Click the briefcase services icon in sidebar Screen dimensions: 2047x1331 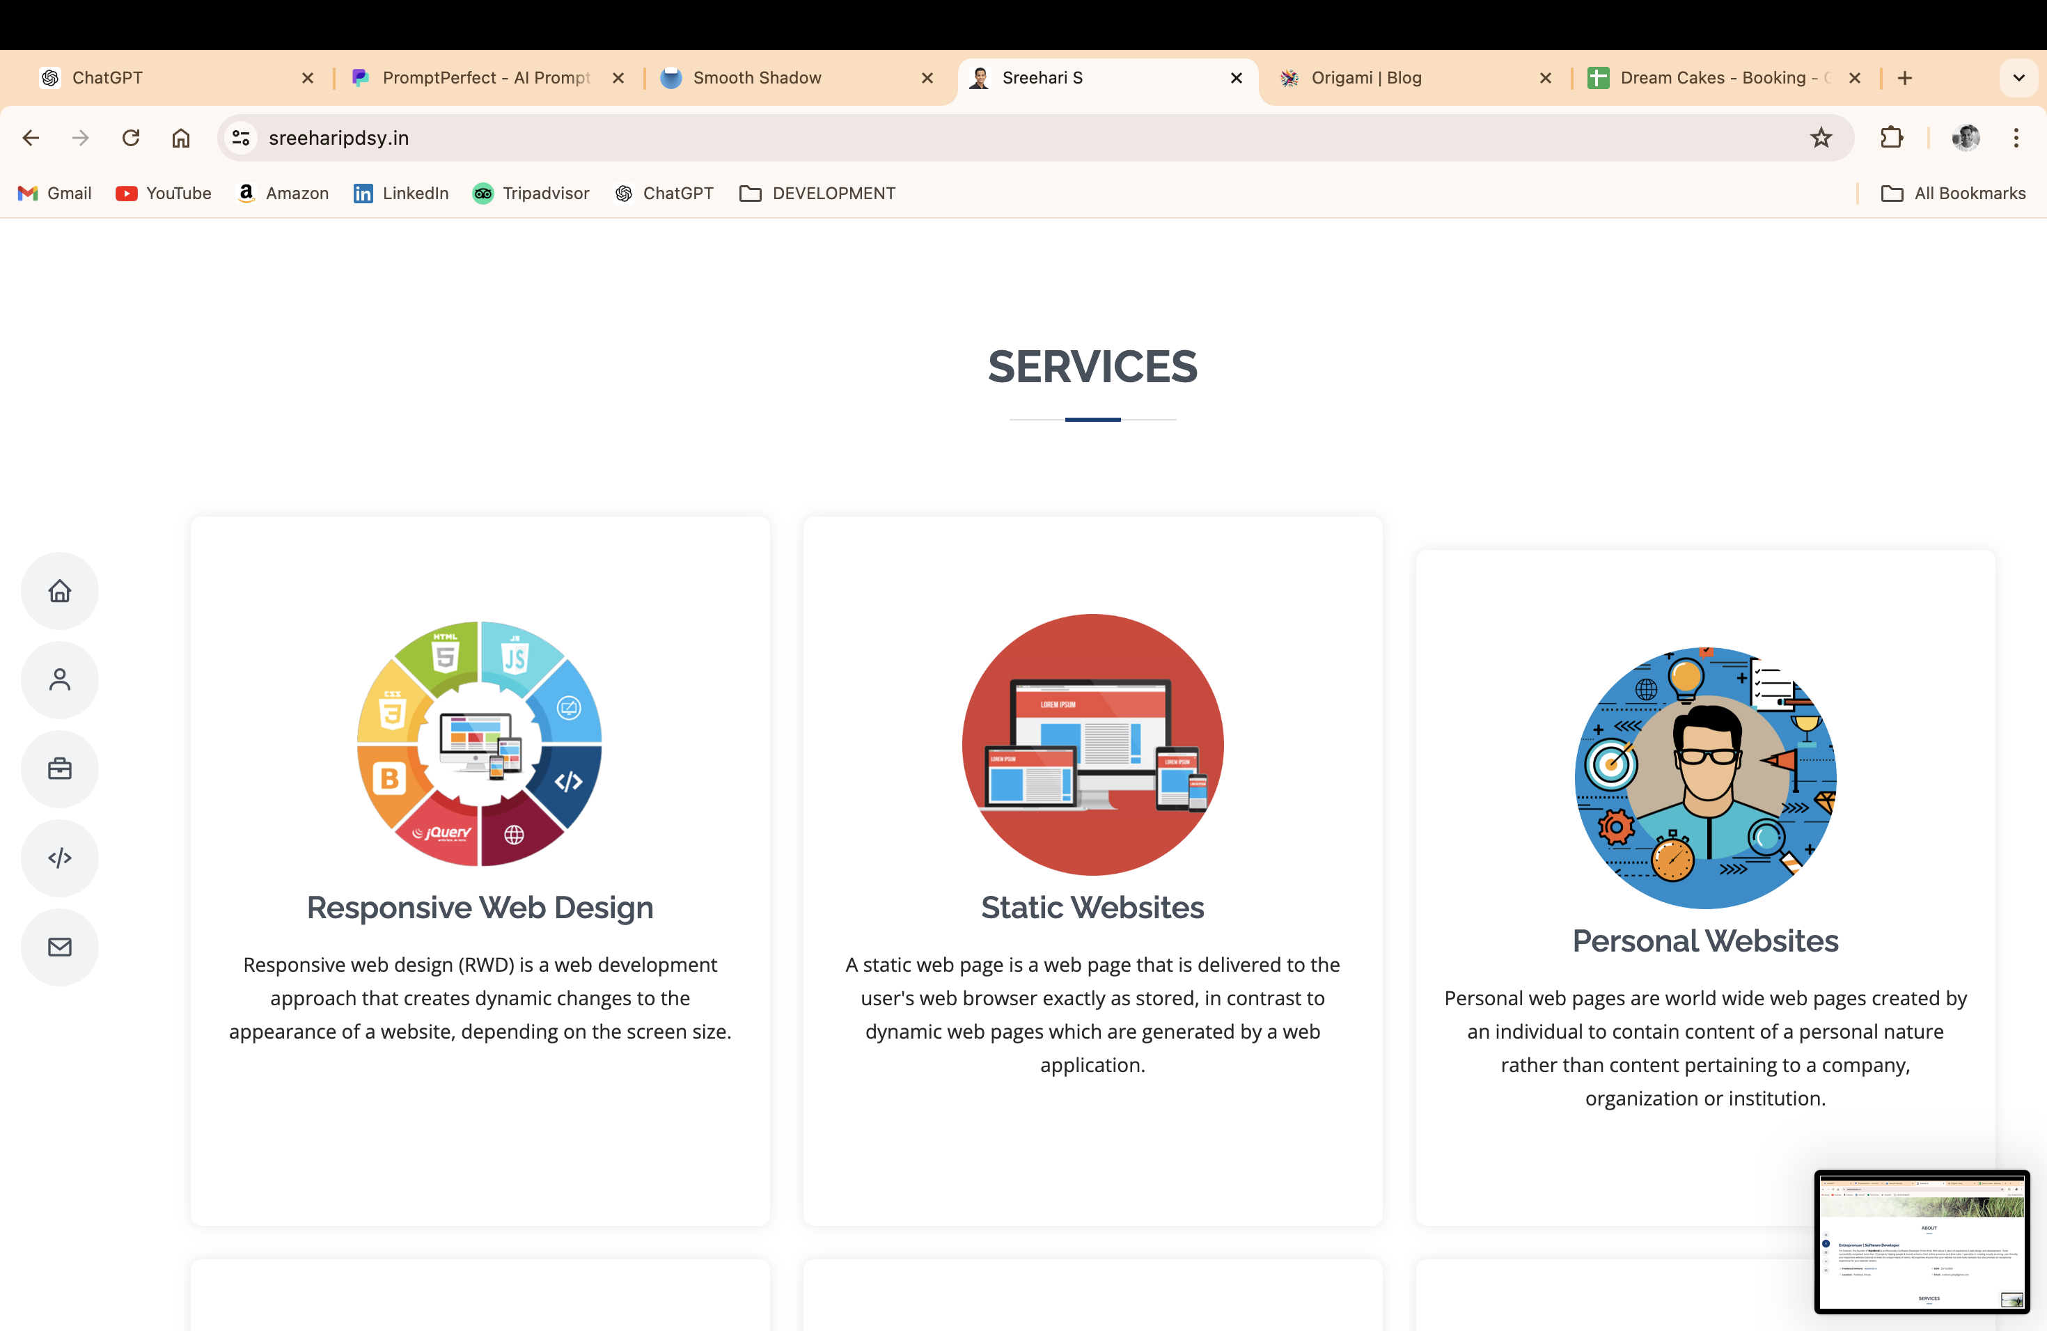(59, 769)
